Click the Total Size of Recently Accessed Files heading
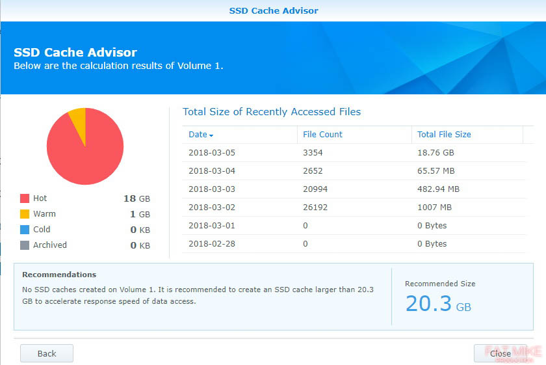The image size is (546, 365). [x=272, y=111]
